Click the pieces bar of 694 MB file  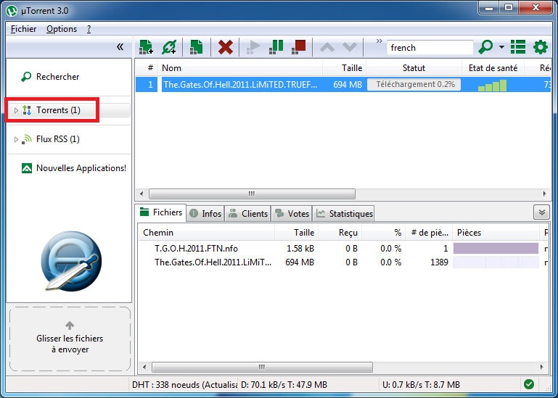coord(496,262)
